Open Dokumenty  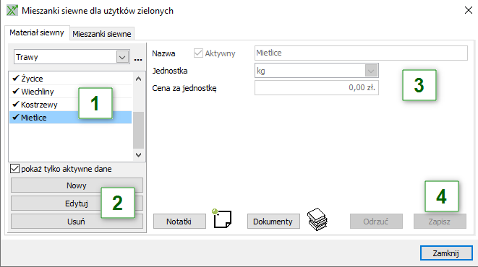(x=273, y=221)
